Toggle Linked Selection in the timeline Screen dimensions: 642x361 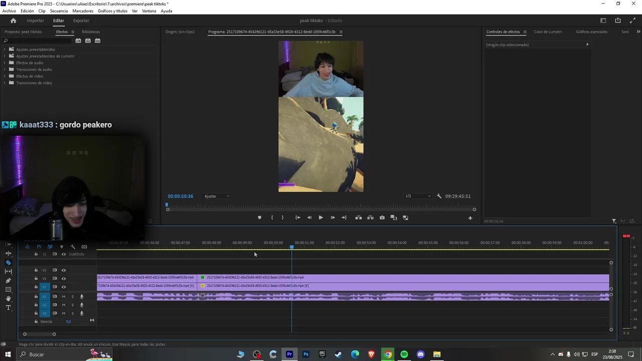50,247
